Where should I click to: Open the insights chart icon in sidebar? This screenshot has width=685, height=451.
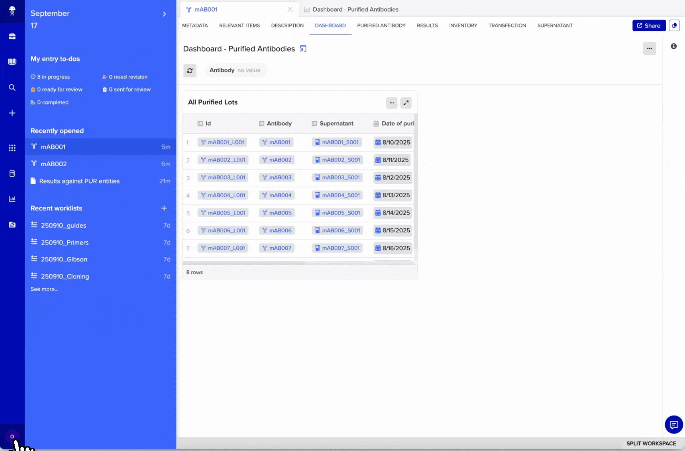(x=12, y=199)
